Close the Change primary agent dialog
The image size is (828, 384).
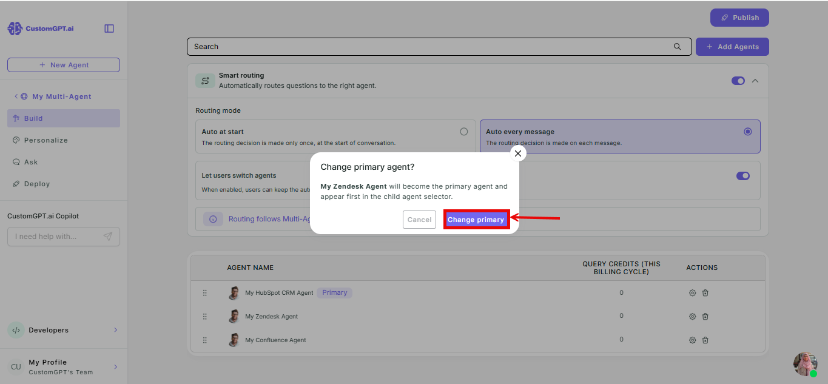[518, 153]
